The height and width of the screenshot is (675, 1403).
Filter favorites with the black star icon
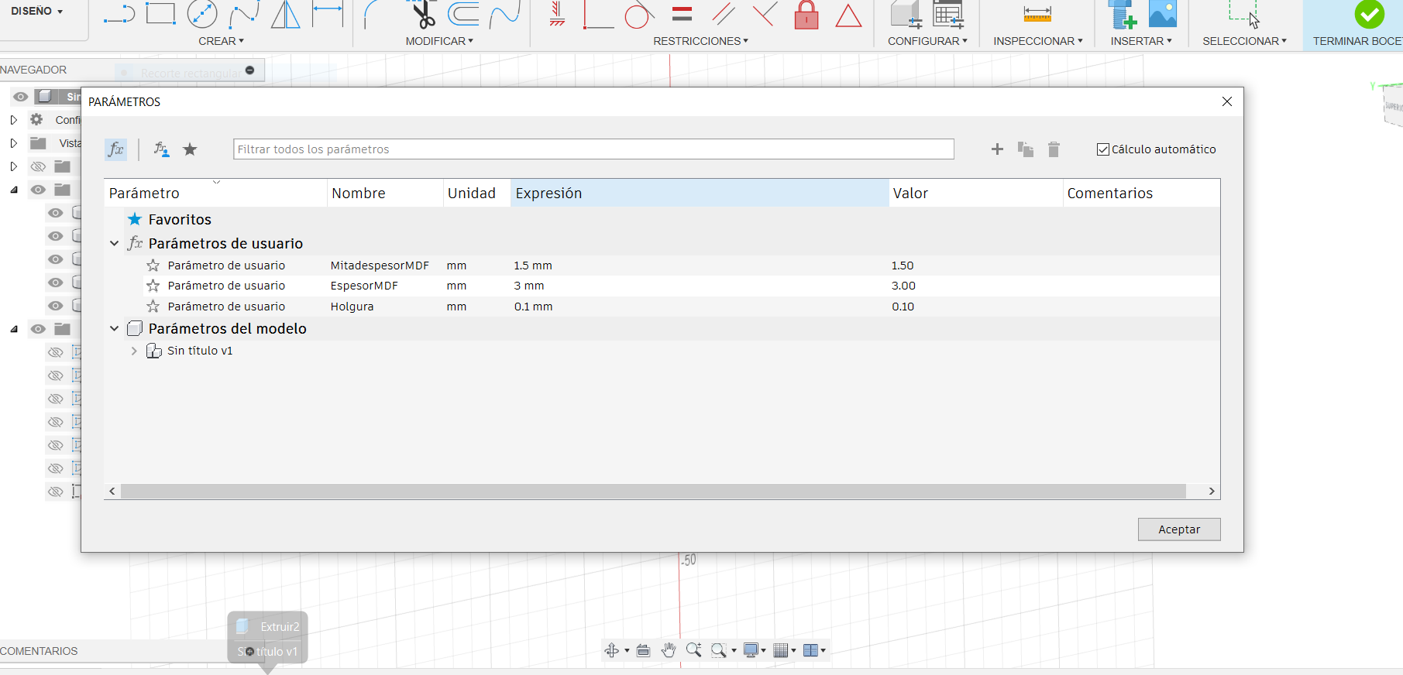click(x=190, y=149)
